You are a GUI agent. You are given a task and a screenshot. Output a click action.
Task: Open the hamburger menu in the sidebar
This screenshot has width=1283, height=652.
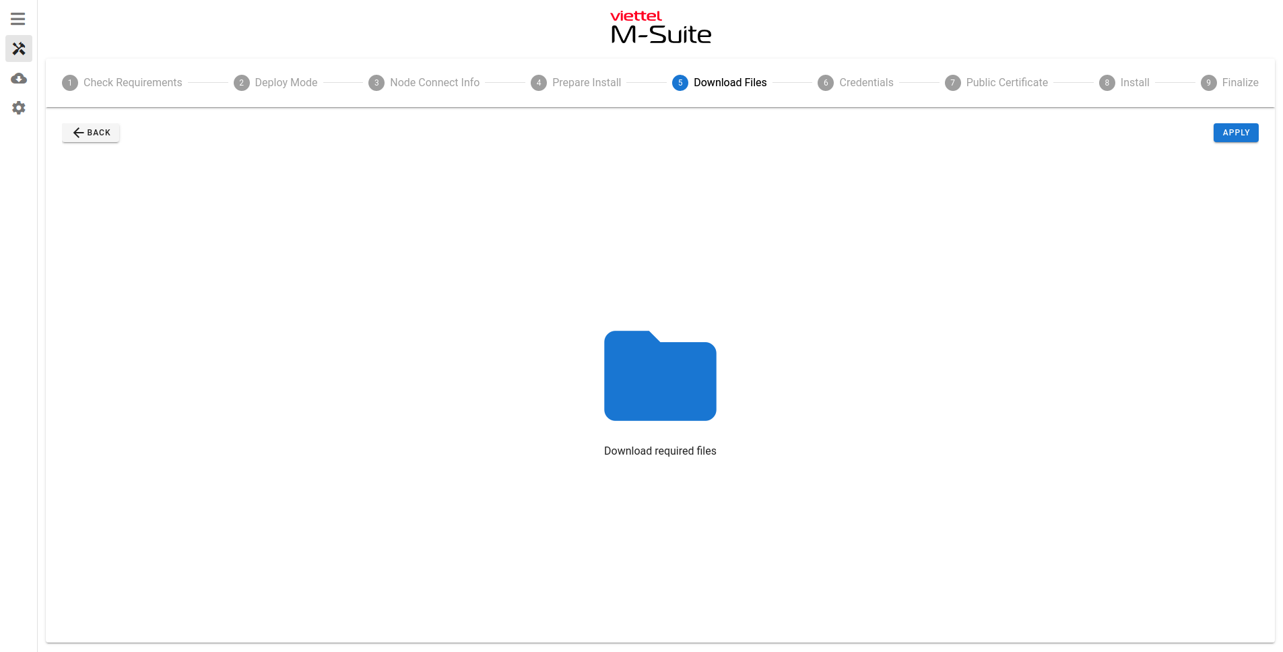tap(18, 19)
